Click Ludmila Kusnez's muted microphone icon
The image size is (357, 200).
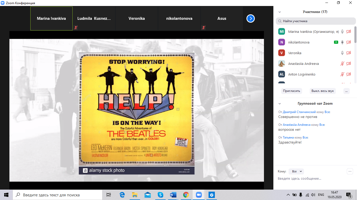tap(76, 27)
